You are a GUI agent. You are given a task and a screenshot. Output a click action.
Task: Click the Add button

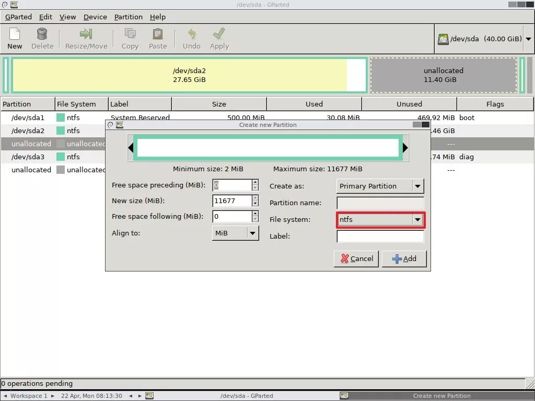pyautogui.click(x=404, y=259)
